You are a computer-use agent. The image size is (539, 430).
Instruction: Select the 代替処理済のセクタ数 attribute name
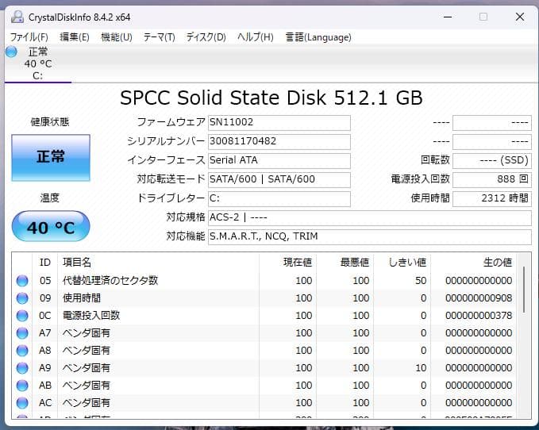[x=110, y=281]
